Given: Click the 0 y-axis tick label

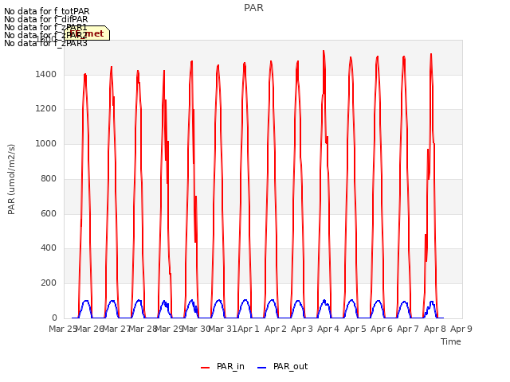Looking at the screenshot, I should point(54,318).
